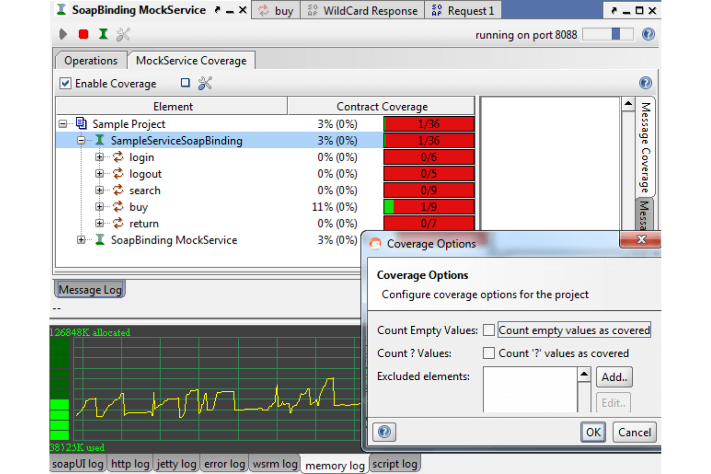The width and height of the screenshot is (711, 474).
Task: Click the SoapBinding MockService tree row icon
Action: pos(100,240)
